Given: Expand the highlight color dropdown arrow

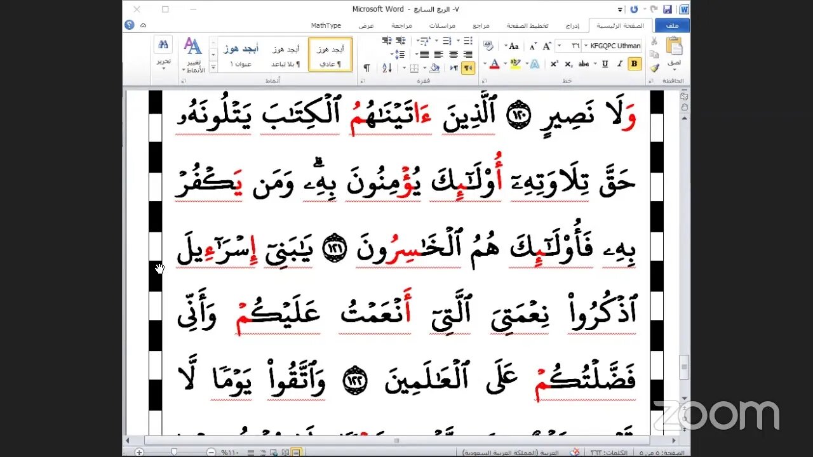Looking at the screenshot, I should 505,63.
